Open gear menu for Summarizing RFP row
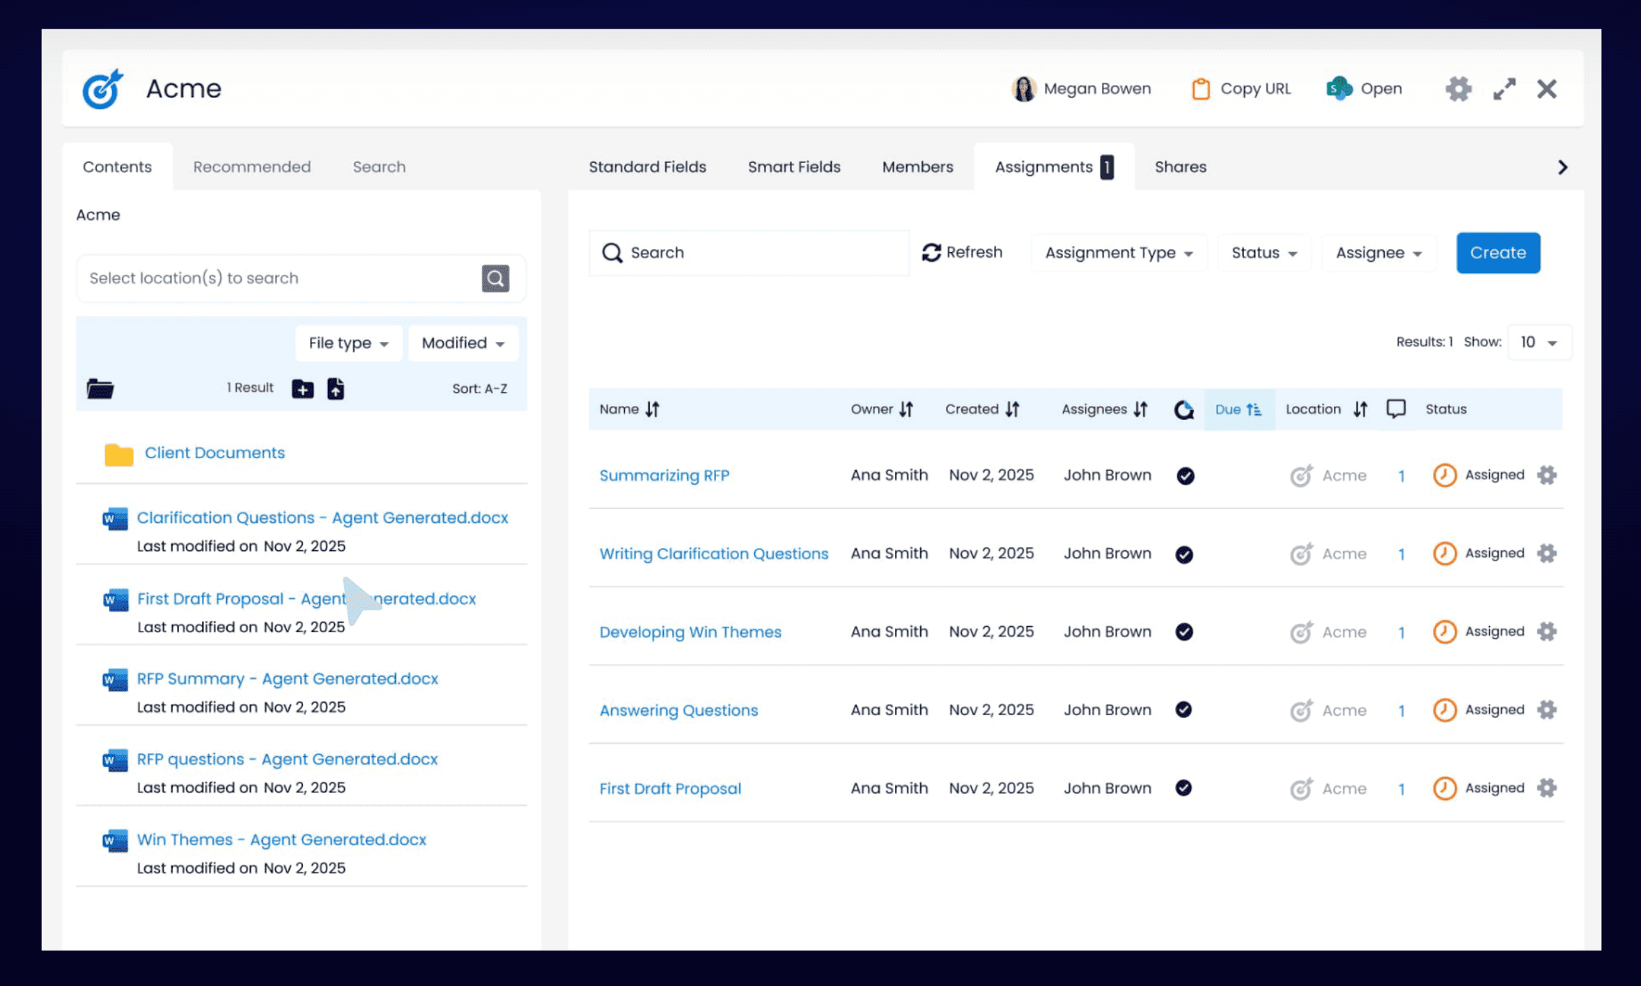This screenshot has height=986, width=1641. (1547, 476)
